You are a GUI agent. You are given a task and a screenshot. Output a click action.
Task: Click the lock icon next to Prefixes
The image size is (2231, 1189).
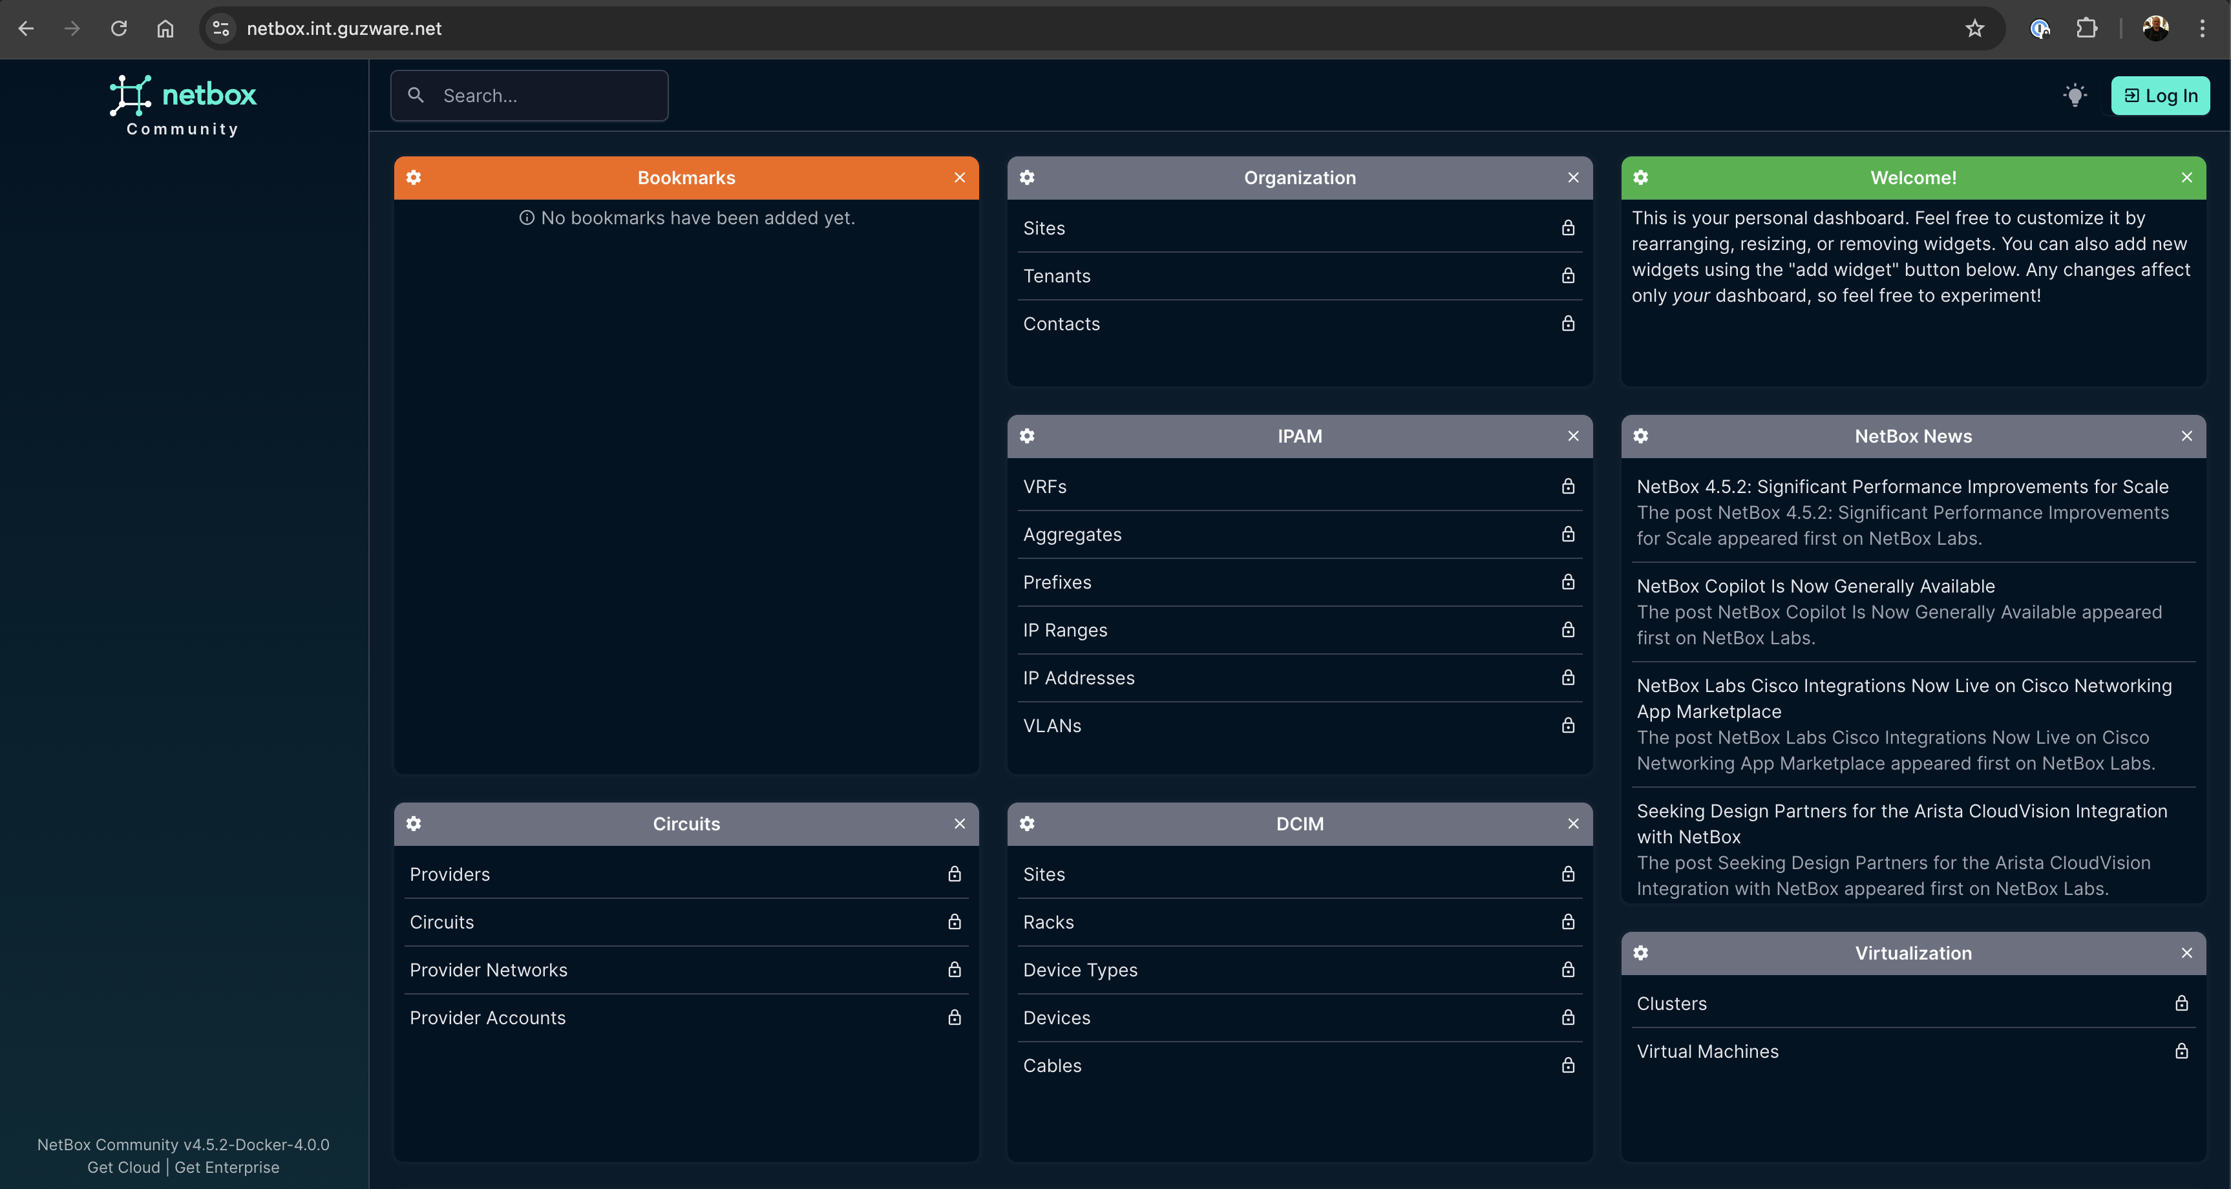pyautogui.click(x=1569, y=582)
